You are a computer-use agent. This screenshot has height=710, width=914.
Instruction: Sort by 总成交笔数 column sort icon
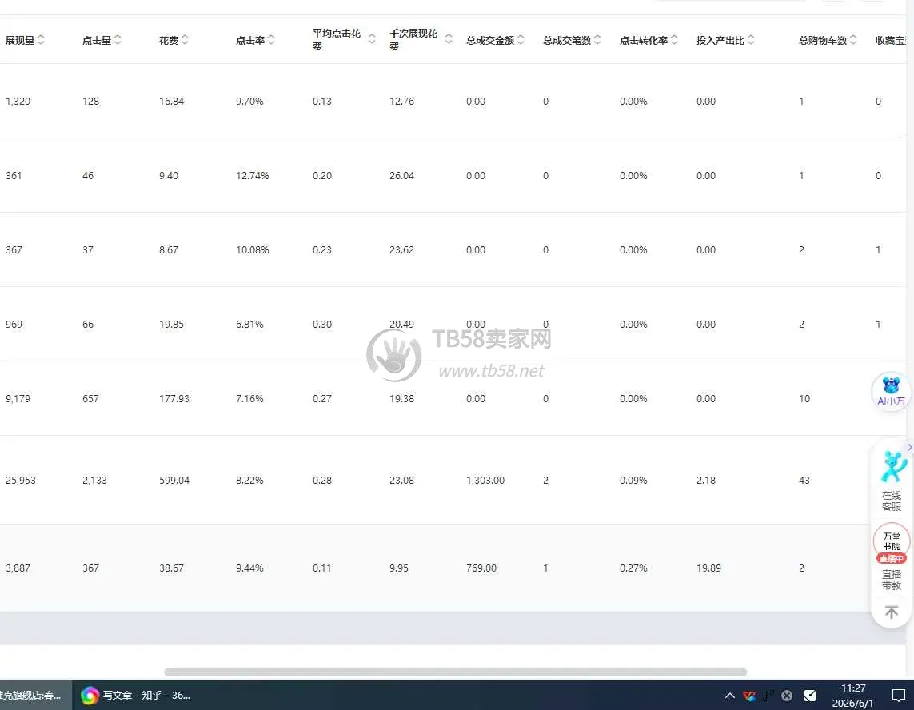(x=597, y=40)
